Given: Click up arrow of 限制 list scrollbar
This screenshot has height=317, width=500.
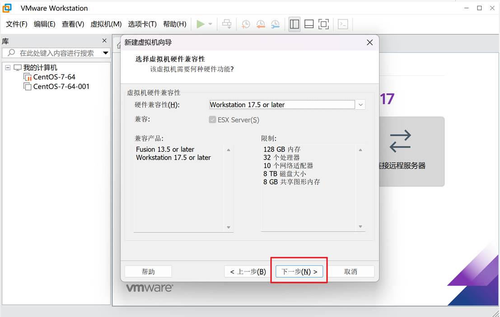Looking at the screenshot, I should (x=360, y=150).
